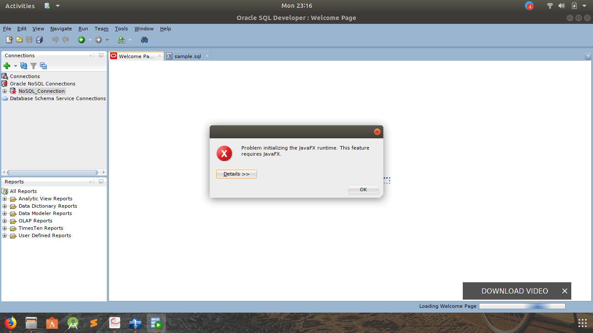
Task: Expand TimesTen Reports node
Action: coord(4,228)
